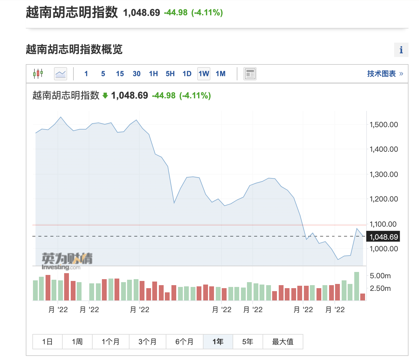Select the 5H interval
419x364 pixels.
click(x=170, y=74)
